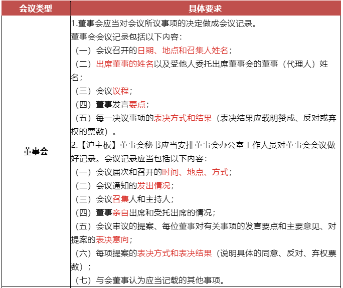Click the line 好记录。会议记录应当包括以下内容
The image size is (343, 288).
pyautogui.click(x=139, y=159)
